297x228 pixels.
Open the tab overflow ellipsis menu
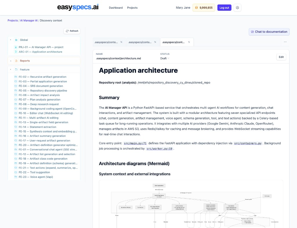[x=285, y=42]
